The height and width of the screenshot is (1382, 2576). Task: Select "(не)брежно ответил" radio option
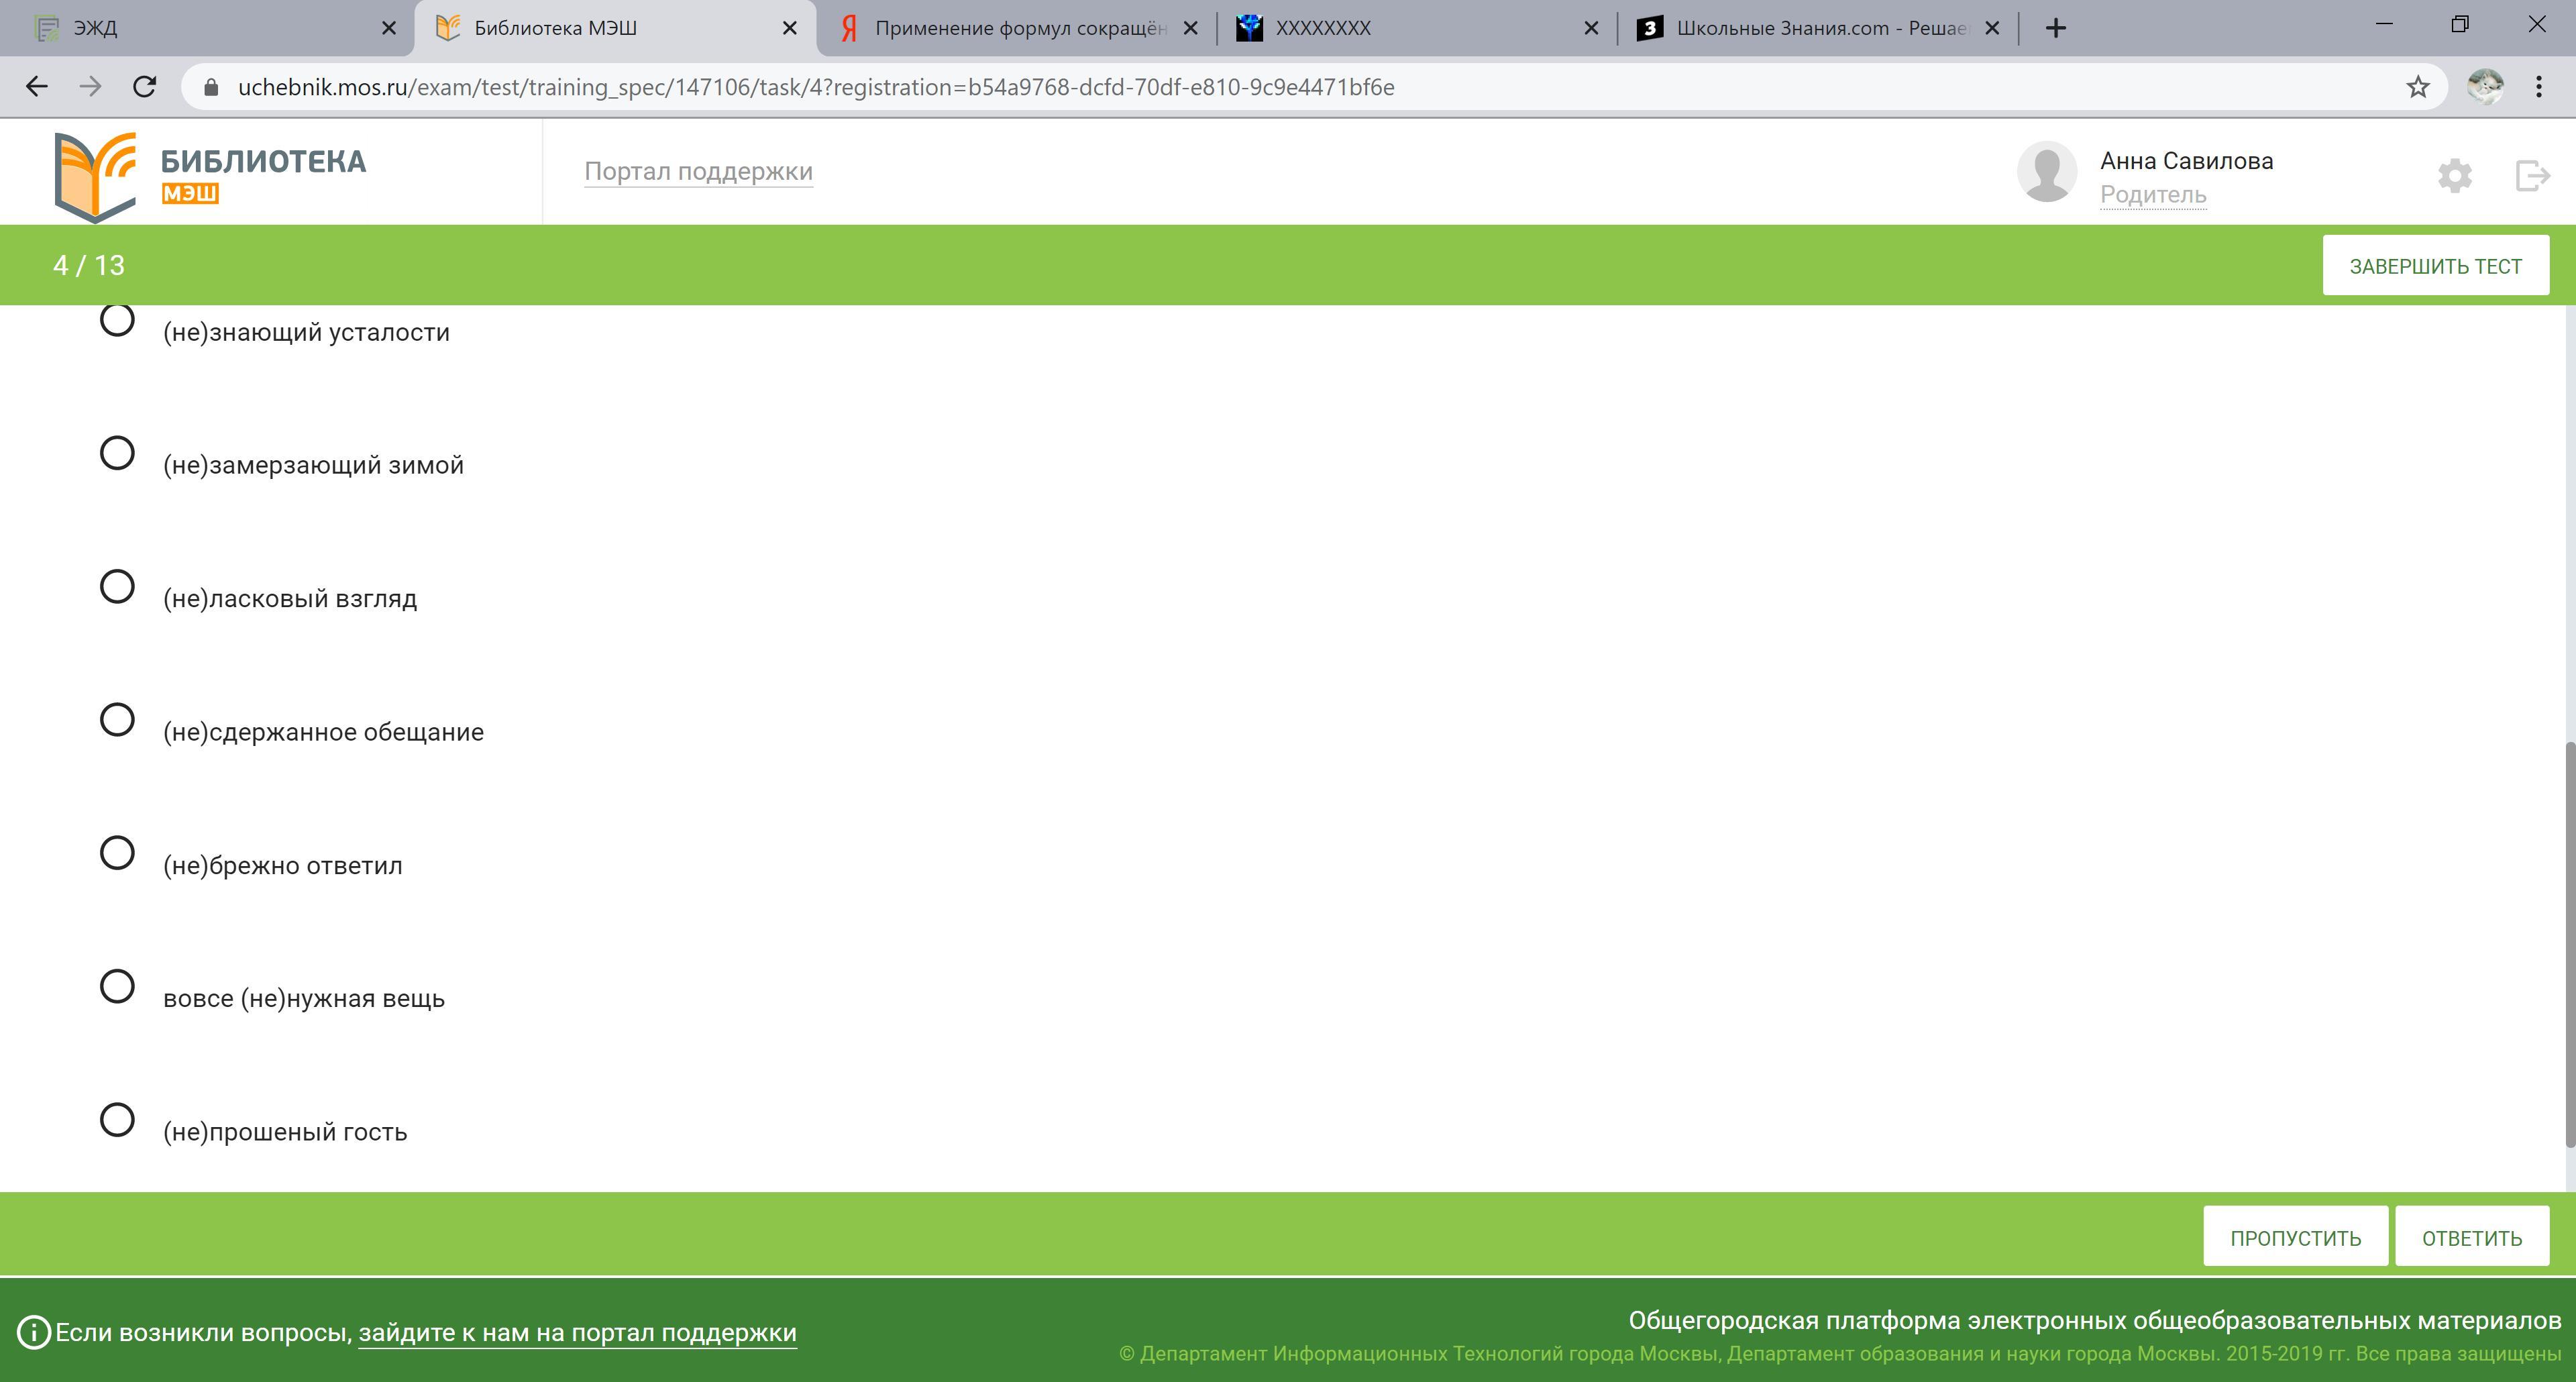117,853
